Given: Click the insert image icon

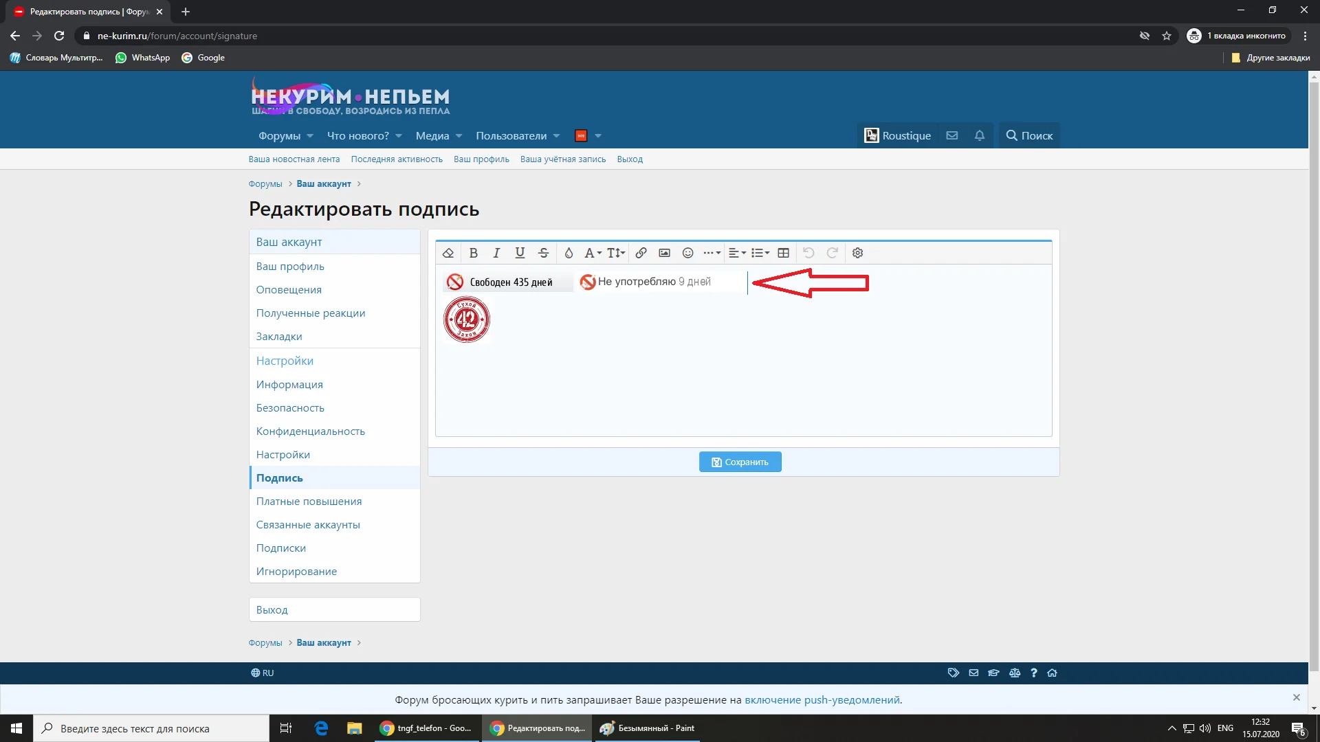Looking at the screenshot, I should 664,253.
